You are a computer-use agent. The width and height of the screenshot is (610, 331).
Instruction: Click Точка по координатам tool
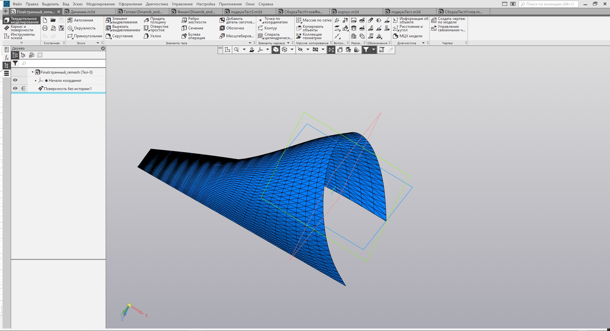273,20
